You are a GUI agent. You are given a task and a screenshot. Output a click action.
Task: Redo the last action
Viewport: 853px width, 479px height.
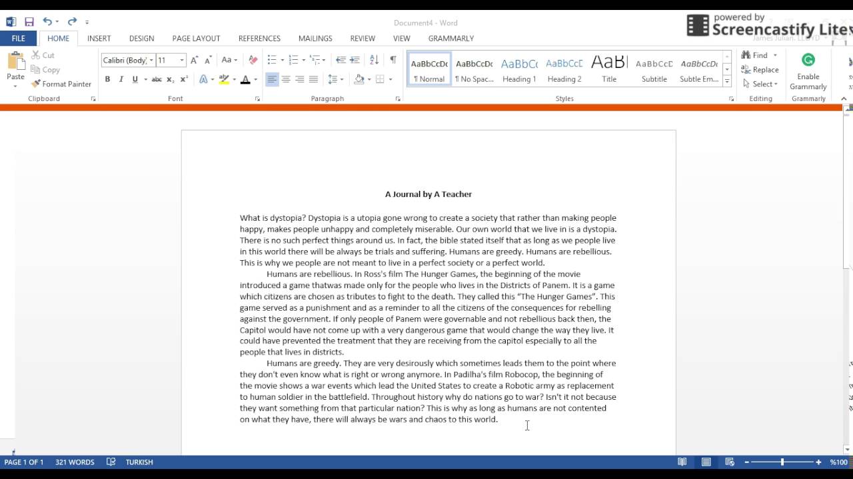(72, 22)
